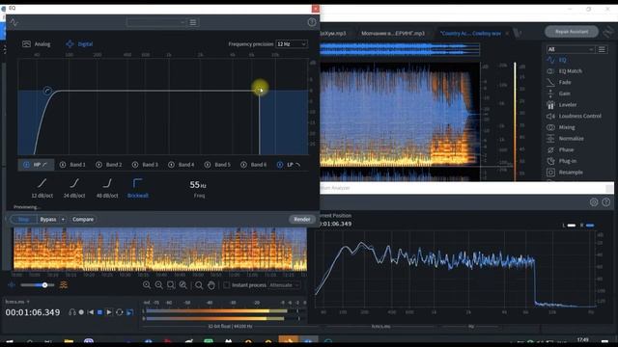Select the zoom tool magnifier
Image resolution: width=618 pixels, height=347 pixels.
[x=199, y=285]
